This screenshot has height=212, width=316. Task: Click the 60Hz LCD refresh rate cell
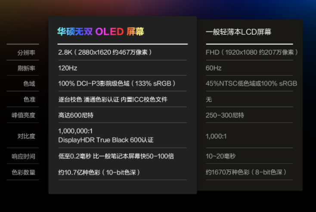214,68
